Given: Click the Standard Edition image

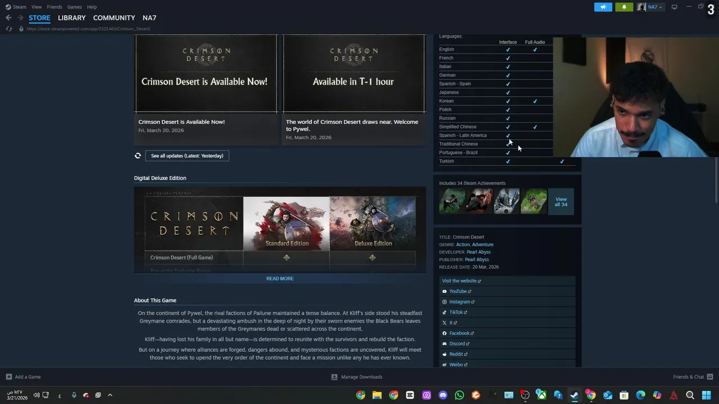Looking at the screenshot, I should coord(286,223).
